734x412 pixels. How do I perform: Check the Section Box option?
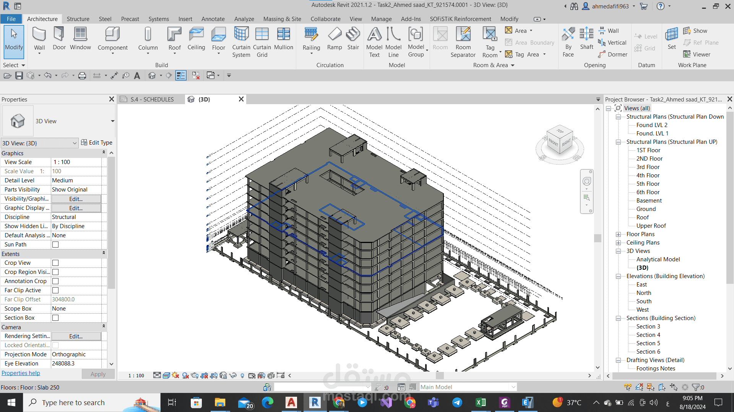pos(55,317)
